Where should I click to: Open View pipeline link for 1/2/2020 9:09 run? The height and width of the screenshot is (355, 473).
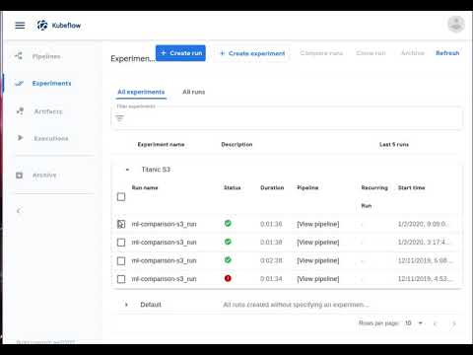coord(318,224)
